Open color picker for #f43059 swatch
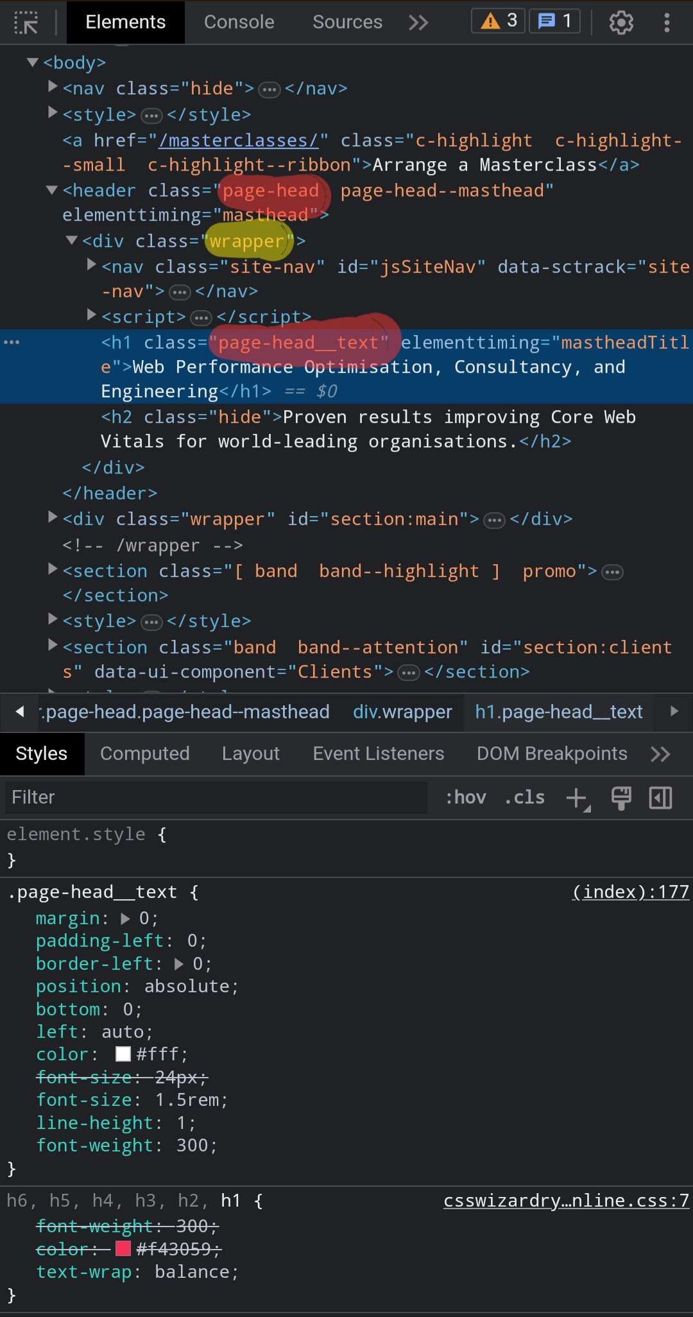The width and height of the screenshot is (693, 1317). 123,1249
